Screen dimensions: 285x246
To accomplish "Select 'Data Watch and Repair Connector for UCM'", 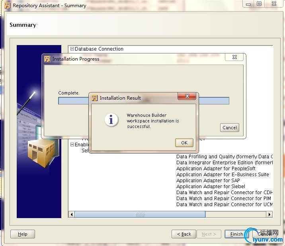I will pyautogui.click(x=224, y=204).
